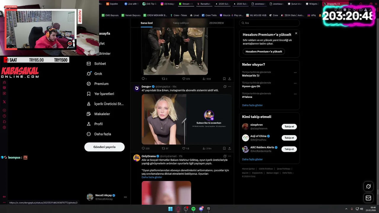Image resolution: width=379 pixels, height=213 pixels.
Task: Open Grok action on OnlyDrama post
Action: coord(225,156)
